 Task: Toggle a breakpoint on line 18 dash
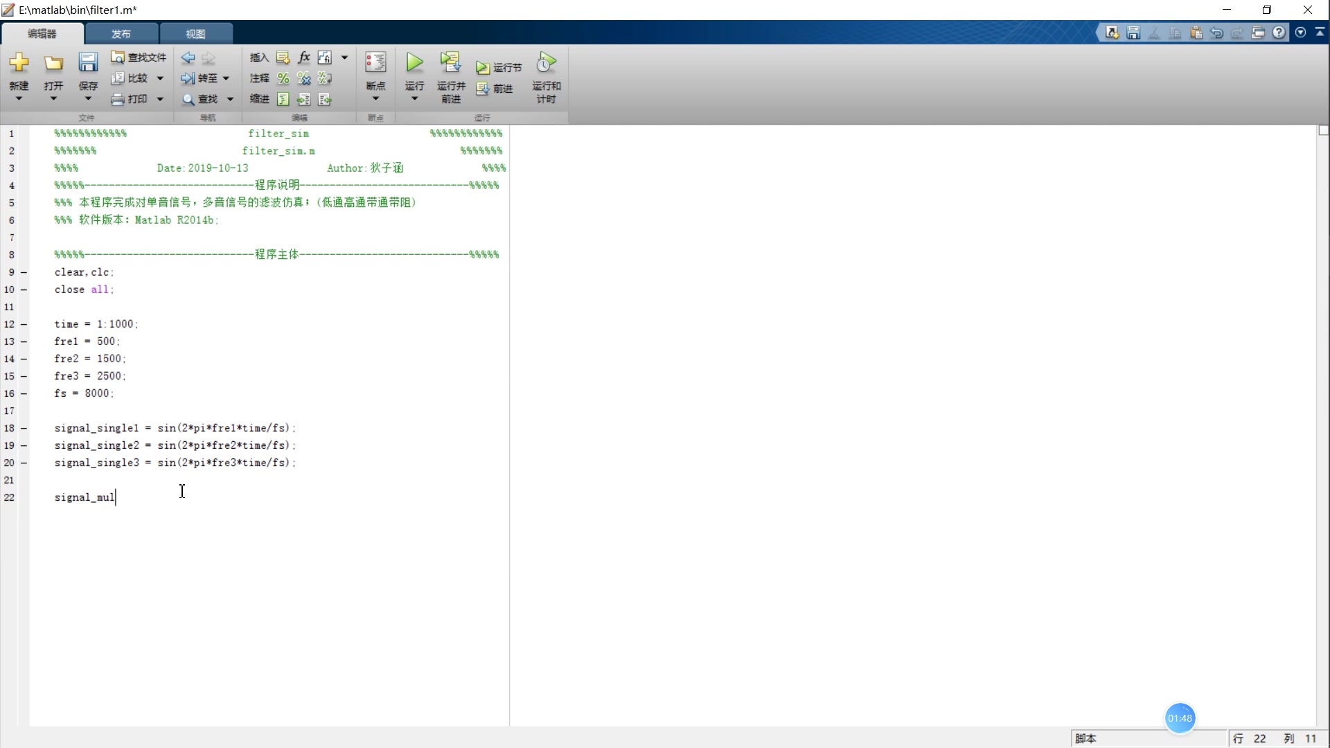coord(24,428)
